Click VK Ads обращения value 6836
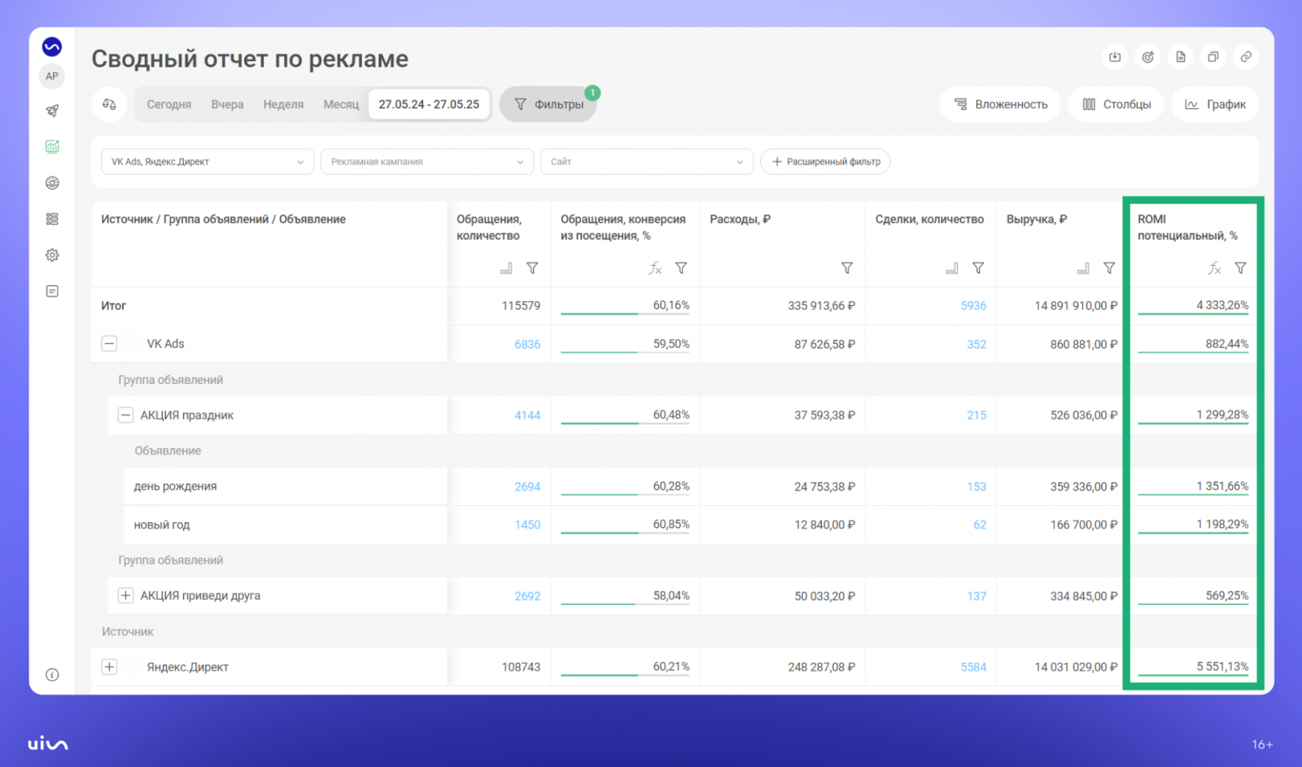Viewport: 1302px width, 767px height. pyautogui.click(x=526, y=344)
